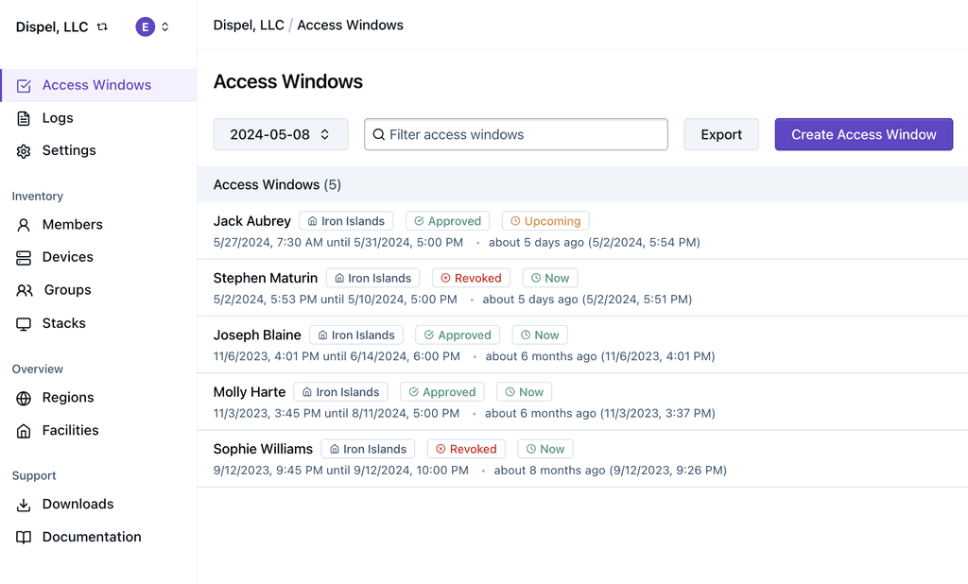Export the access windows list

(x=721, y=134)
